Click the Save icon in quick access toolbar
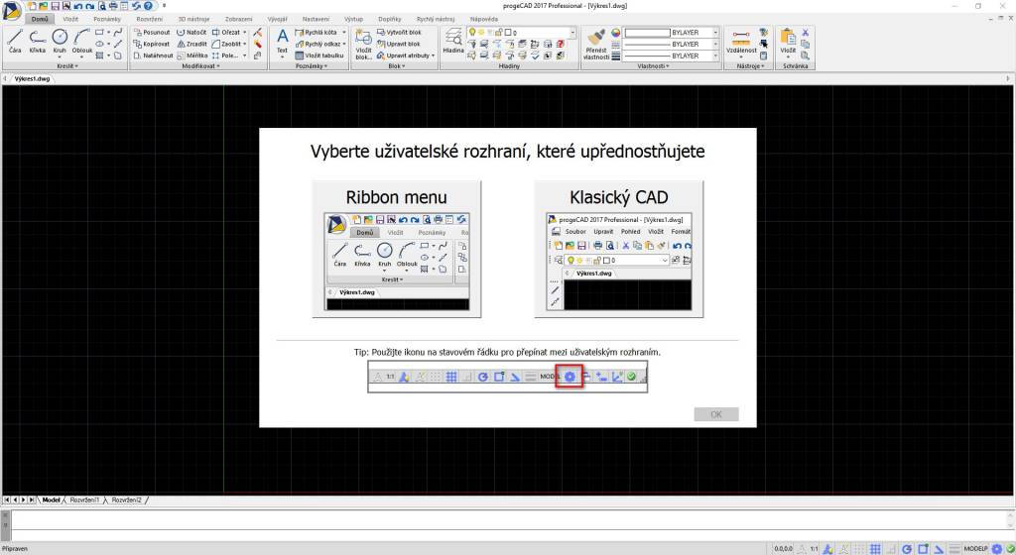The image size is (1016, 555). coord(56,6)
